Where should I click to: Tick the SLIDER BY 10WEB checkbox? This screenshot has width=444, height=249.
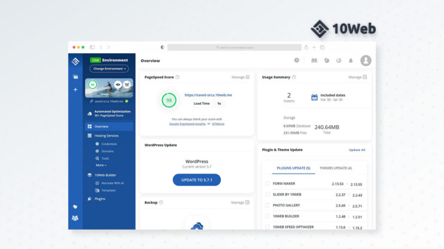[x=267, y=195]
